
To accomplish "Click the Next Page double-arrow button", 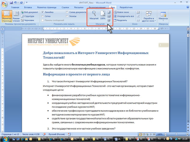I will (188, 130).
